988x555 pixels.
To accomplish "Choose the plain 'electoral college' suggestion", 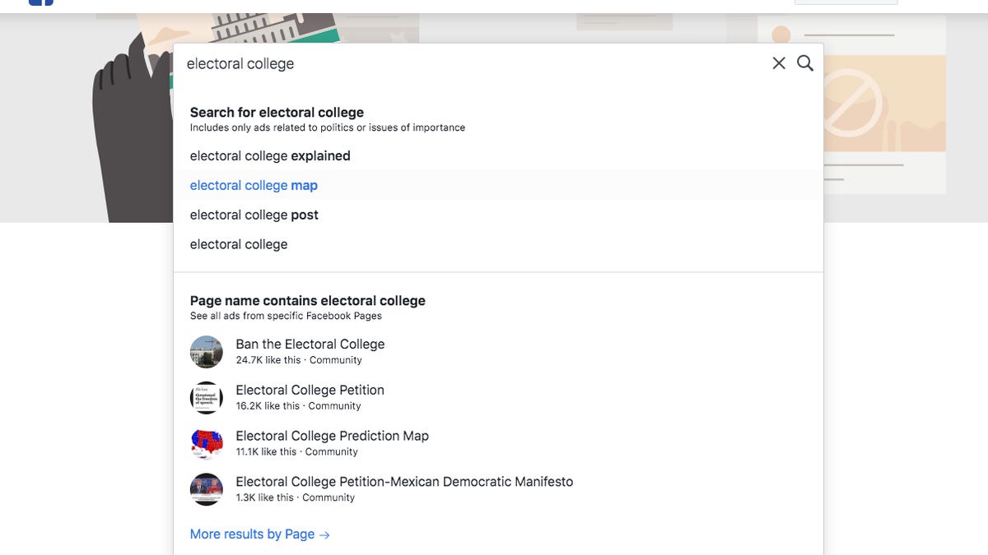I will point(238,244).
